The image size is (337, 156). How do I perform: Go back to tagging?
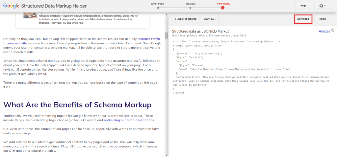(x=185, y=19)
